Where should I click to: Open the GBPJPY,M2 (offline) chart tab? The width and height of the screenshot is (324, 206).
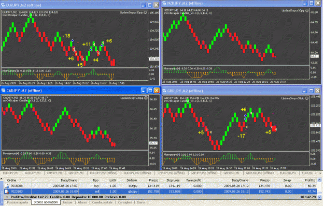(204, 173)
